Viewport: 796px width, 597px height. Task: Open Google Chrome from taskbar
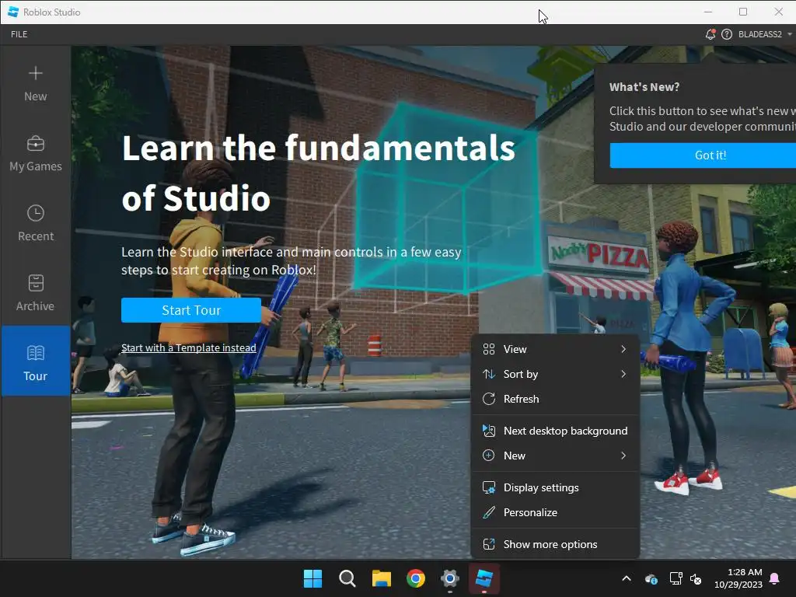point(416,578)
